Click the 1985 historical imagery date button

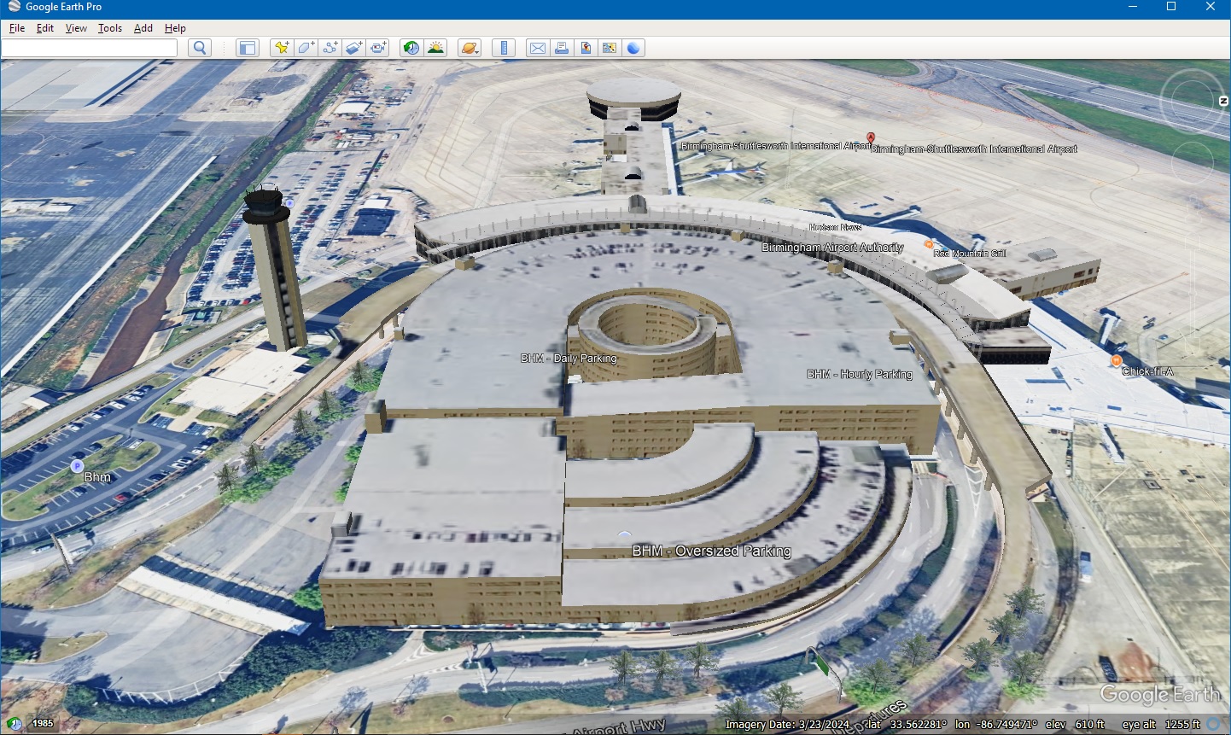(41, 722)
